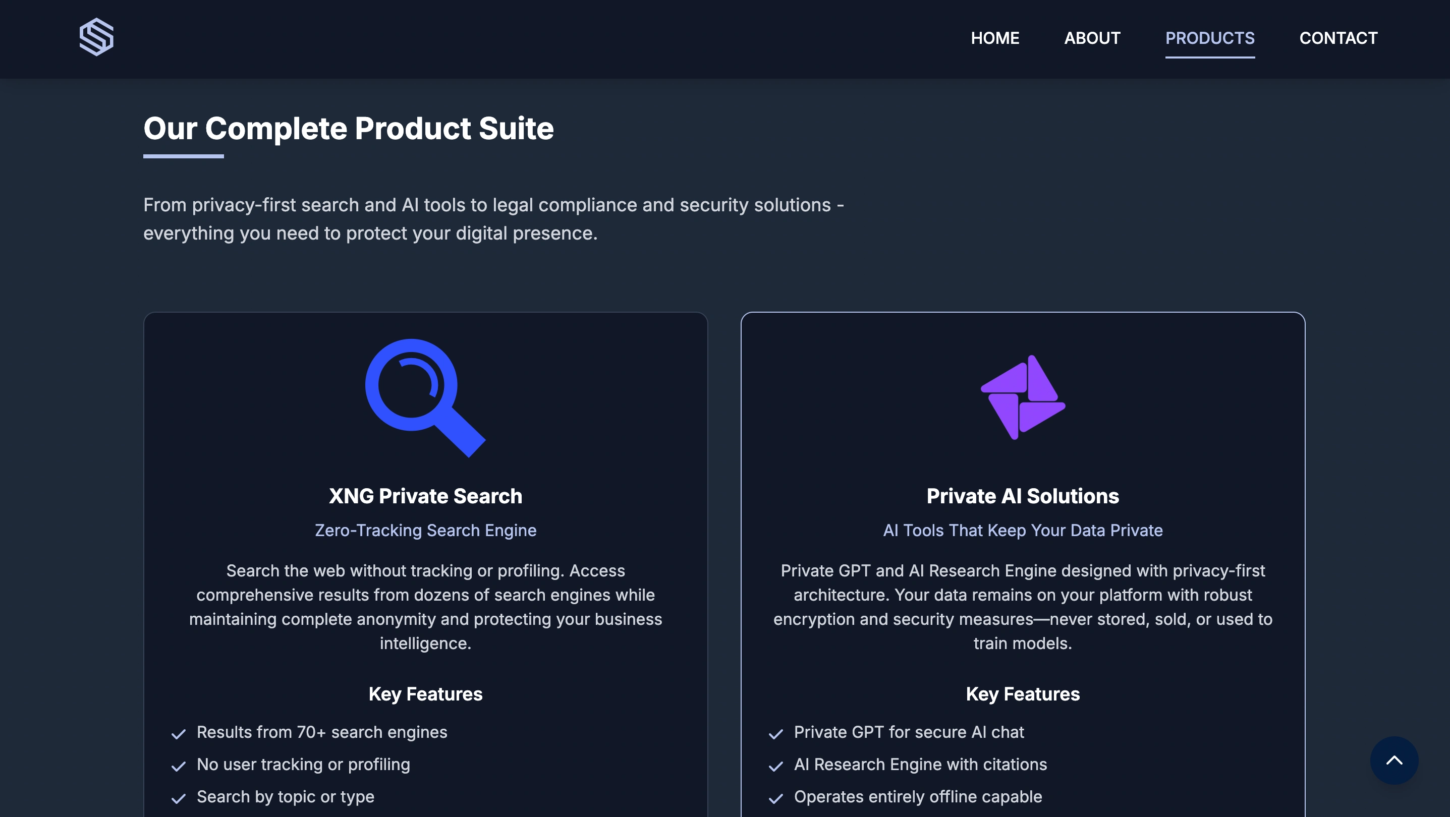The image size is (1450, 817).
Task: Click the scroll-to-top arrow button
Action: click(1393, 760)
